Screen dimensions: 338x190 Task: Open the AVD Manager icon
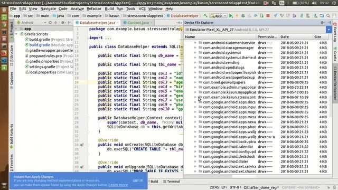point(308,16)
